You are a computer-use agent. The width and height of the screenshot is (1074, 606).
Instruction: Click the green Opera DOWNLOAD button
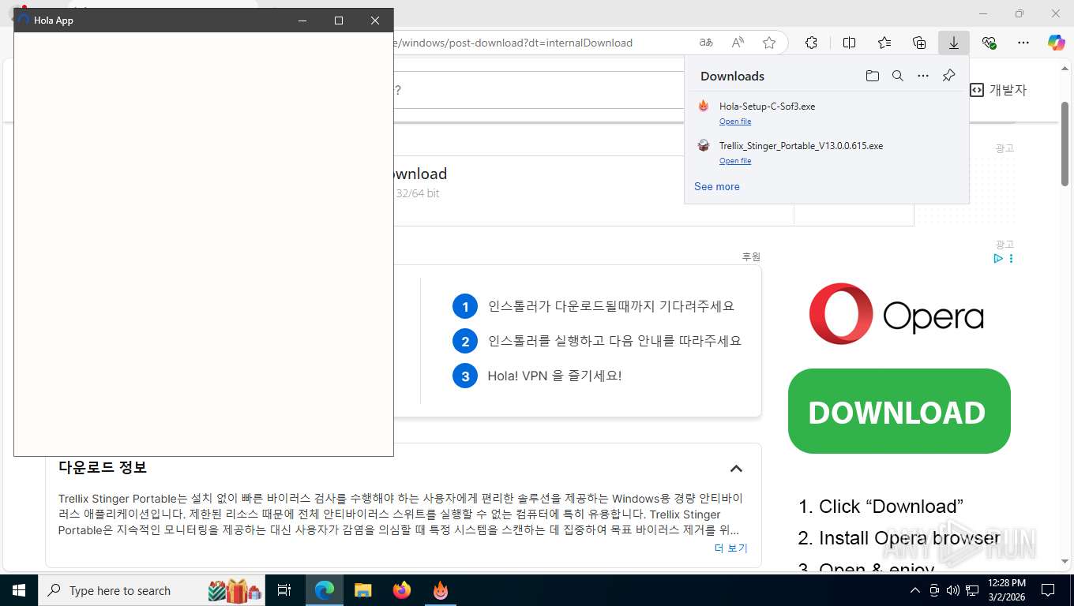899,411
